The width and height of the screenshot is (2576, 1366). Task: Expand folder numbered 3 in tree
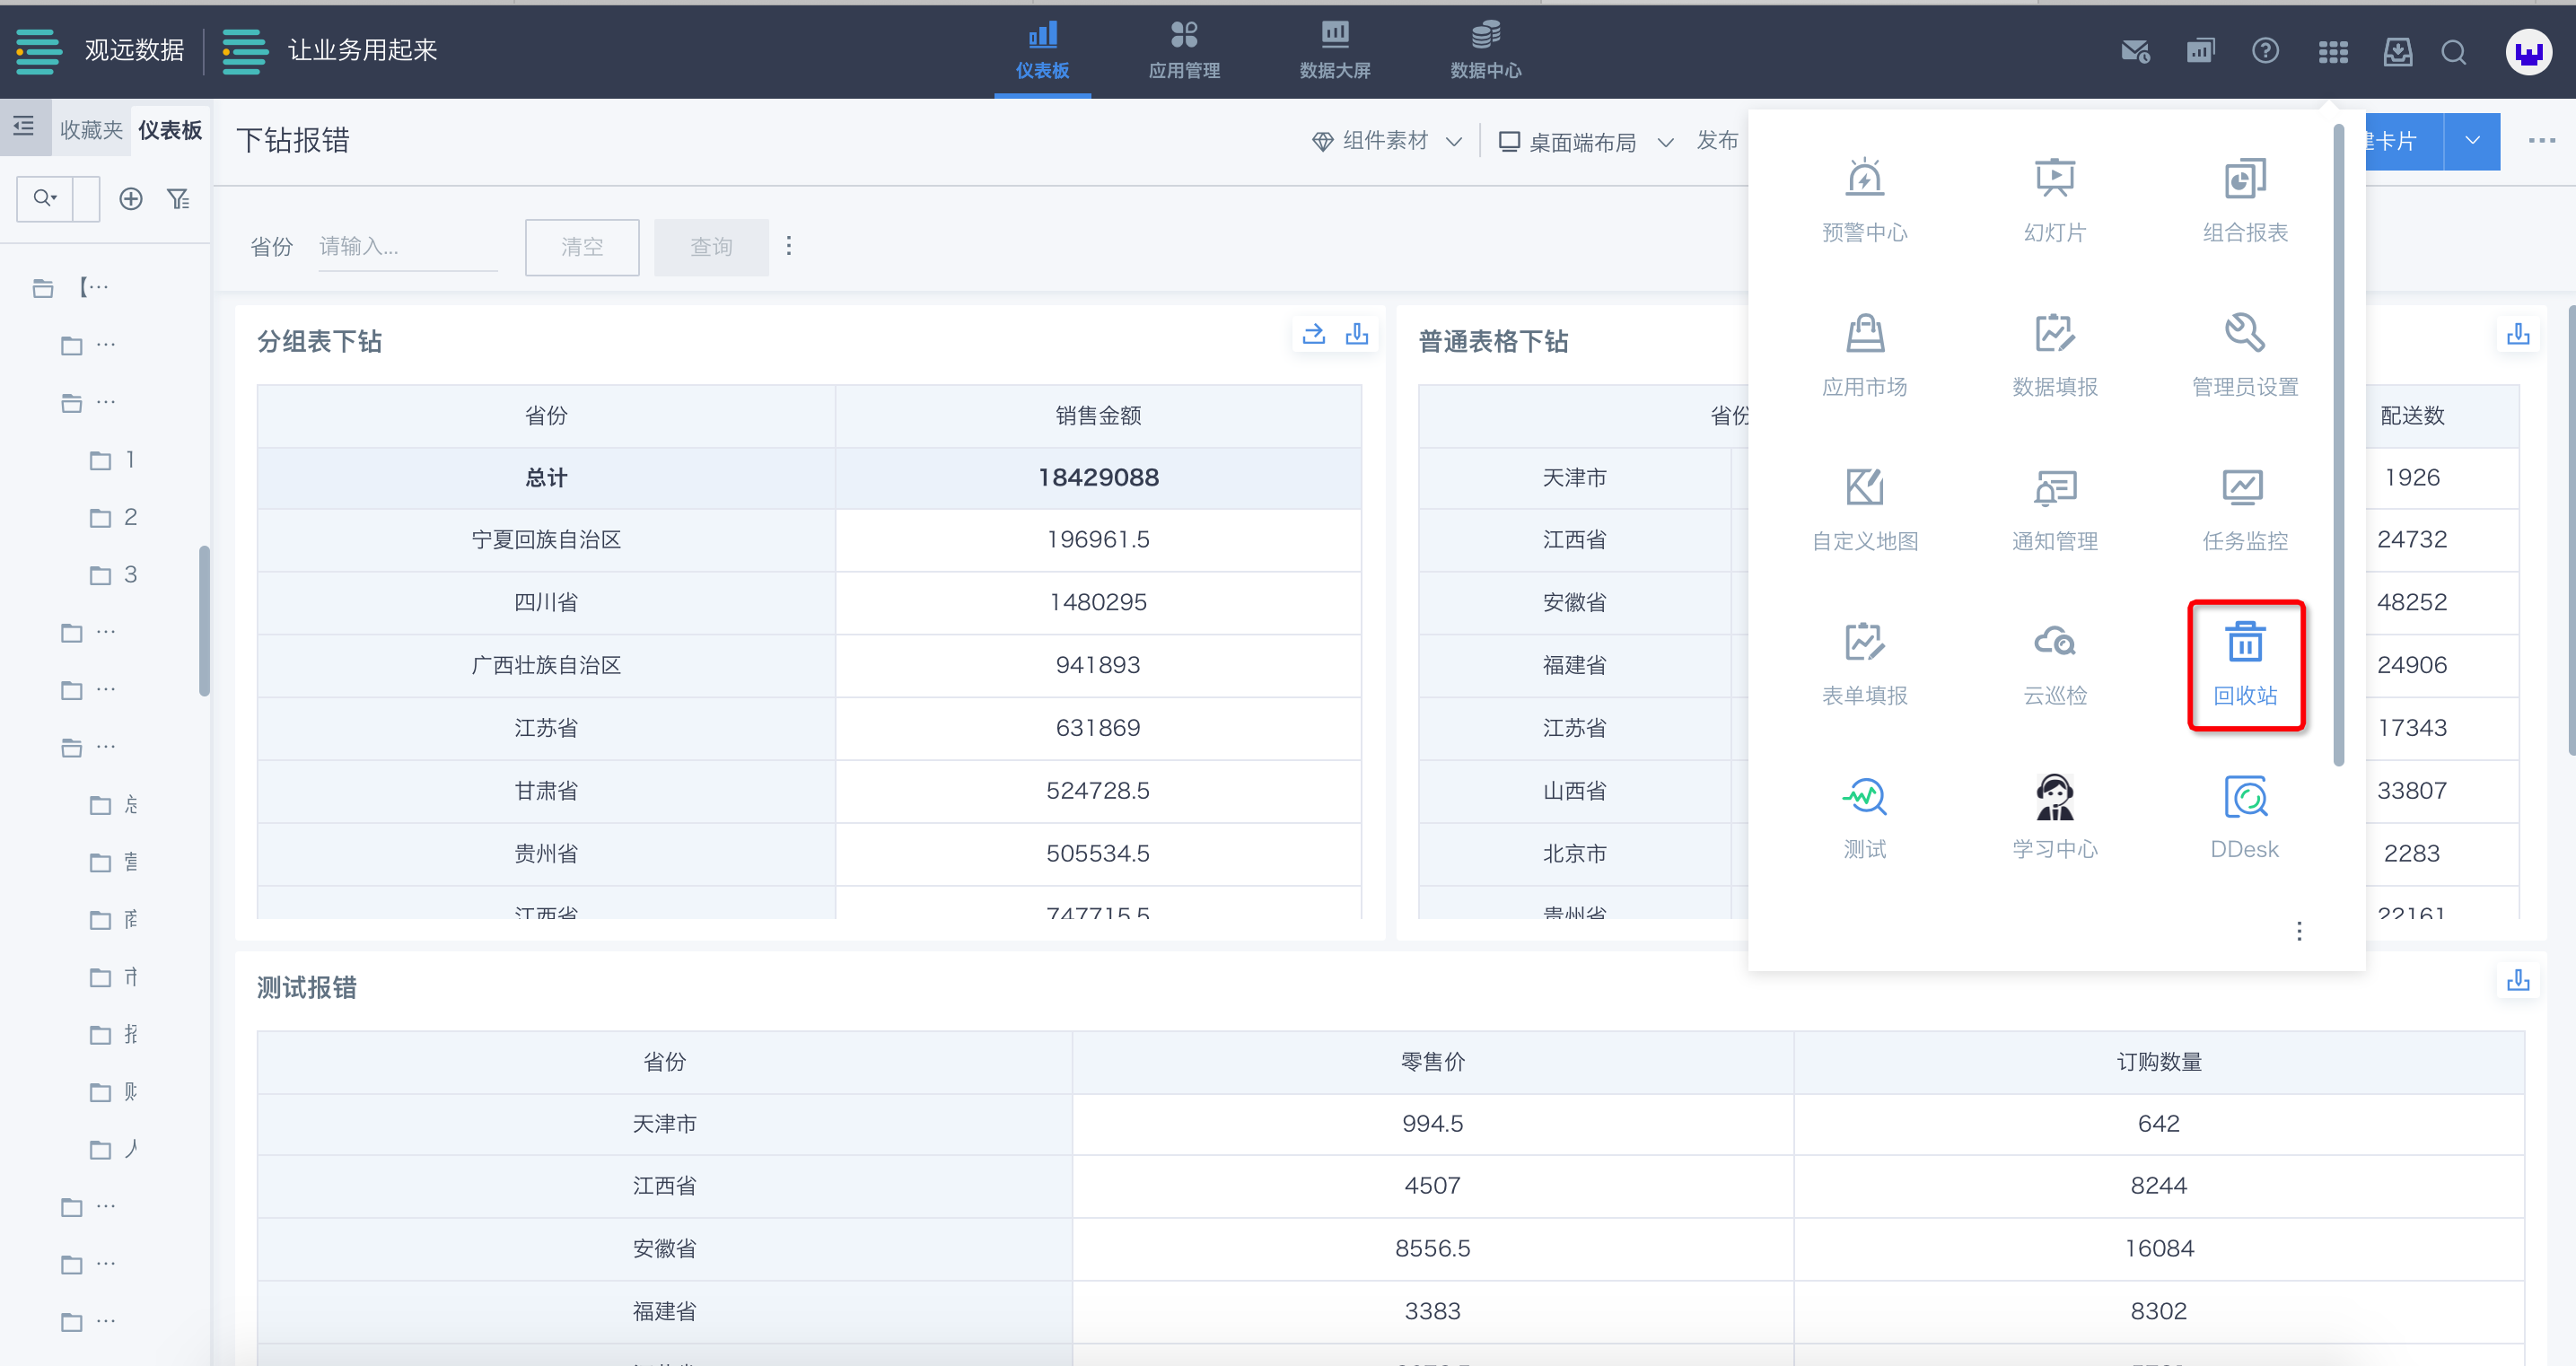click(x=113, y=575)
